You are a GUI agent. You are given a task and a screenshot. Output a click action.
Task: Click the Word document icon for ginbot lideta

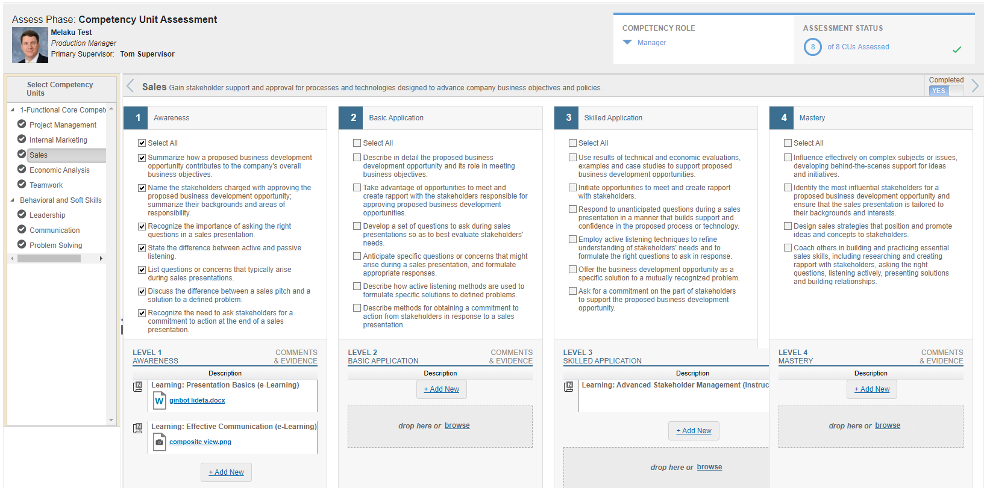pos(159,400)
